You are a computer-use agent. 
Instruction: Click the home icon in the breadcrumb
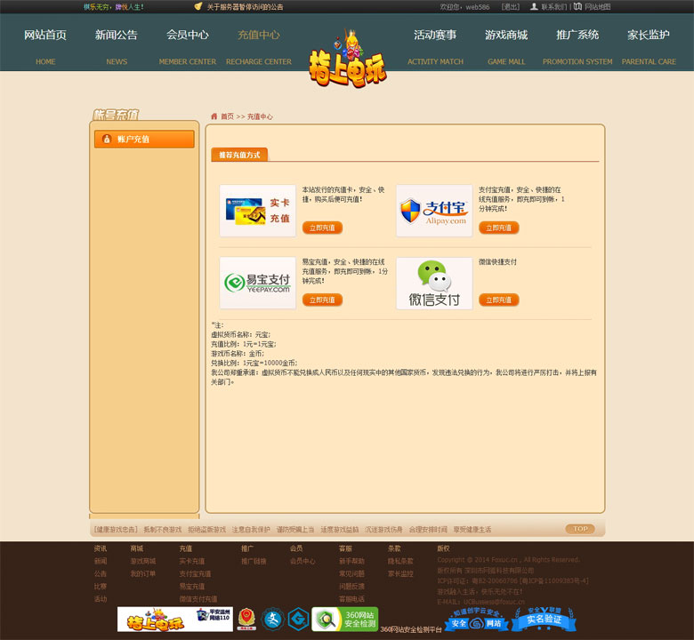tap(214, 116)
